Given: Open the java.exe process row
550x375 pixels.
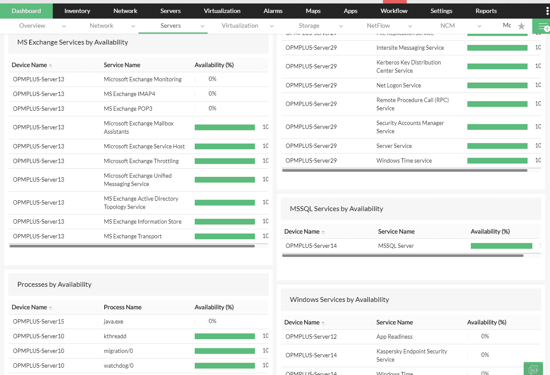Looking at the screenshot, I should [113, 321].
